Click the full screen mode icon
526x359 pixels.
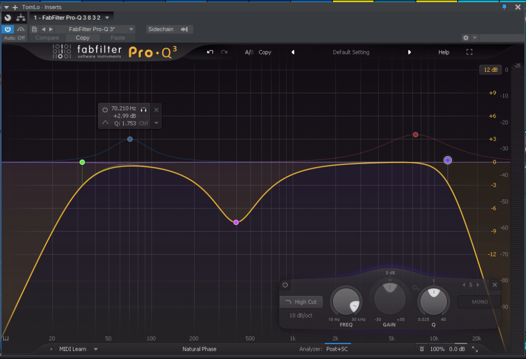(x=469, y=52)
